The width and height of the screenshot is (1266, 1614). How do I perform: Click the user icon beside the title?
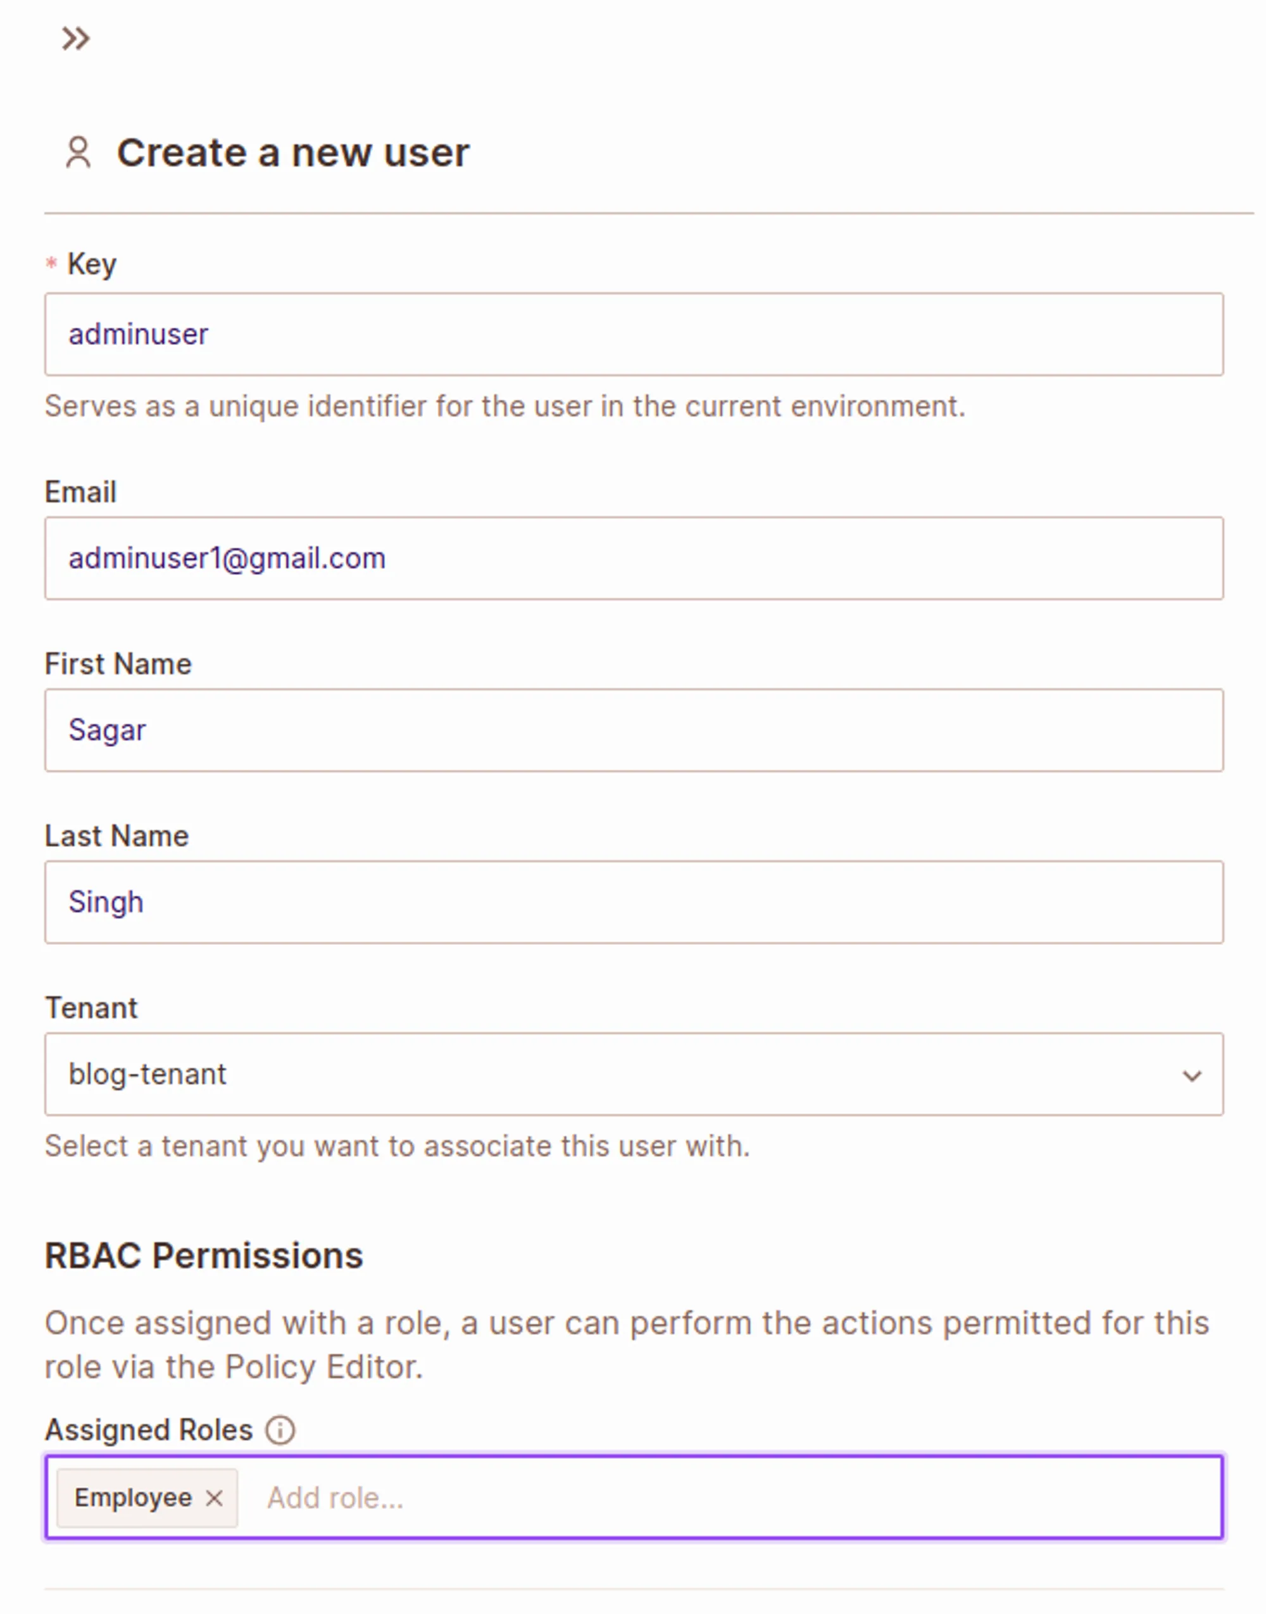point(78,153)
